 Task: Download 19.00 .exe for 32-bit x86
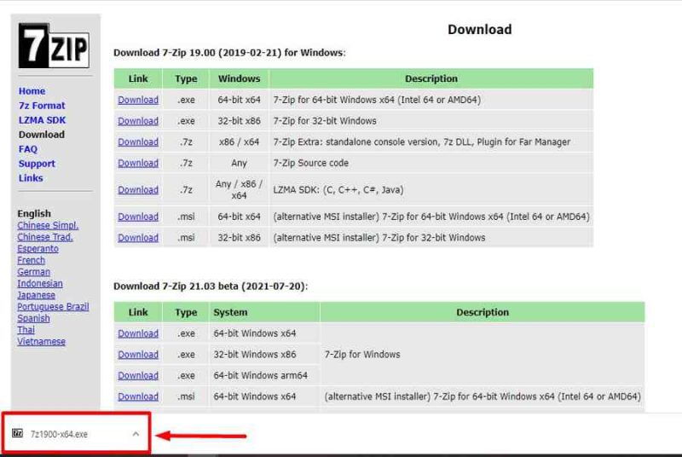pos(138,121)
